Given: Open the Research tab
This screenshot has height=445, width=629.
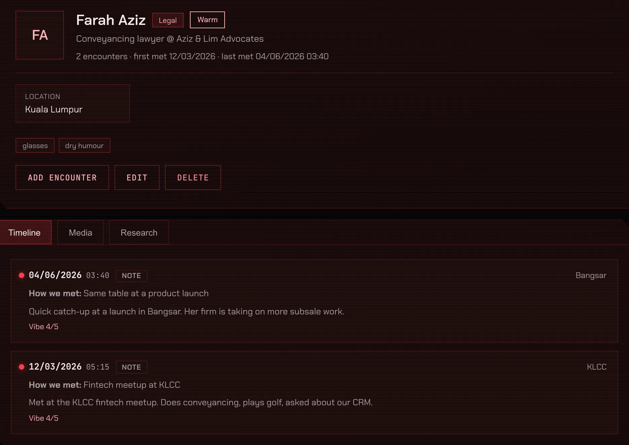Looking at the screenshot, I should click(x=139, y=233).
